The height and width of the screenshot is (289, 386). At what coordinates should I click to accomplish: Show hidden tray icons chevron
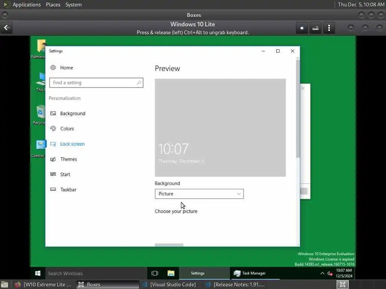coord(322,273)
